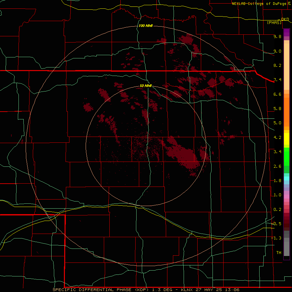
Task: Pick the pink color bar segment
Action: [286, 197]
